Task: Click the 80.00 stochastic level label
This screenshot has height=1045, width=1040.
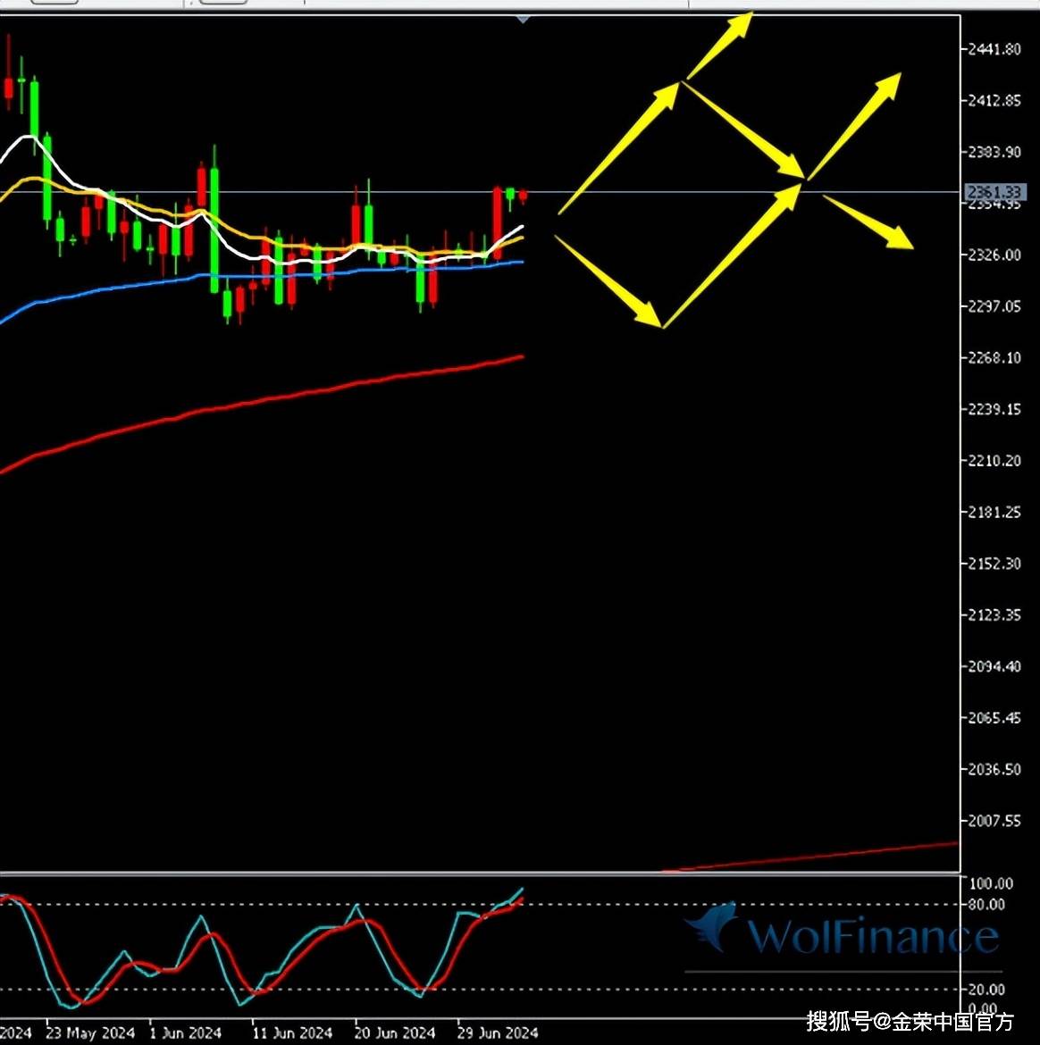Action: pyautogui.click(x=987, y=905)
